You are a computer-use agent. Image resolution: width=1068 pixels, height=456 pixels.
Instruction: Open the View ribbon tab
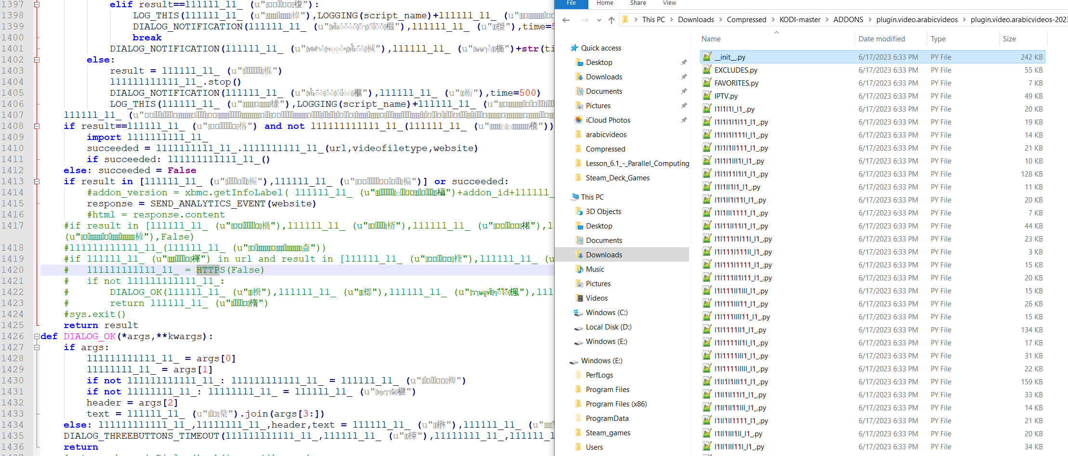pos(669,3)
